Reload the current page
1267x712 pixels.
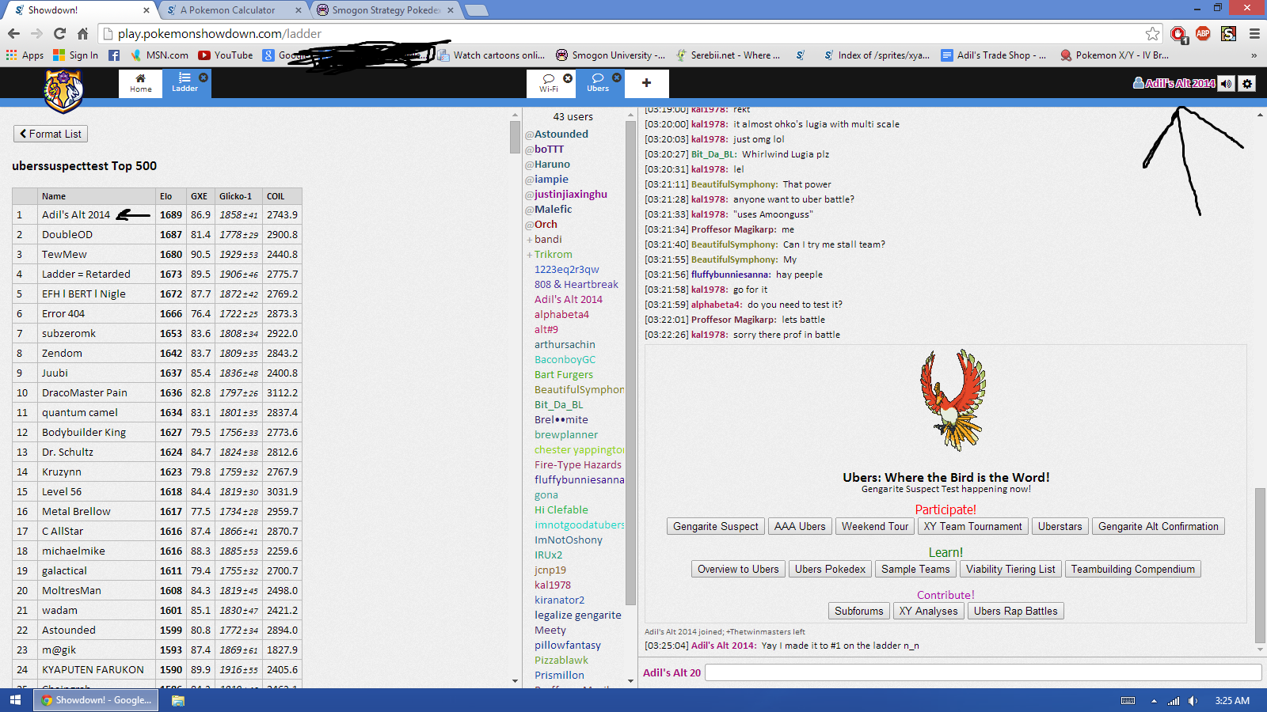click(x=59, y=33)
